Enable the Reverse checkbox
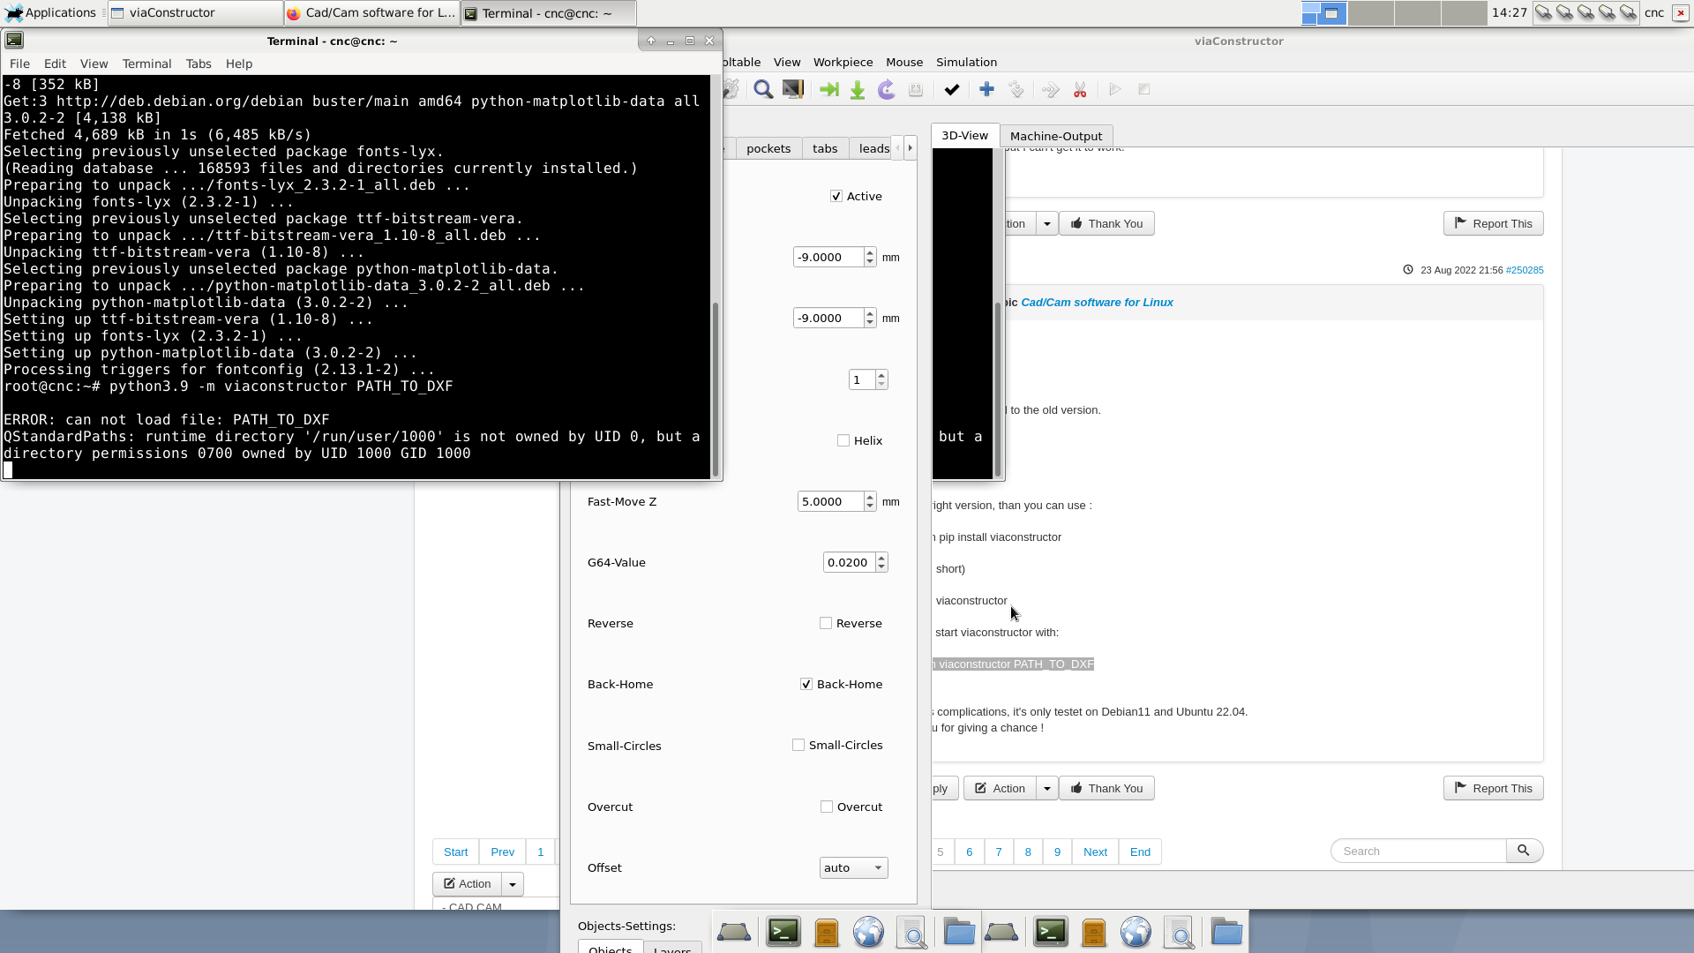 click(x=826, y=623)
